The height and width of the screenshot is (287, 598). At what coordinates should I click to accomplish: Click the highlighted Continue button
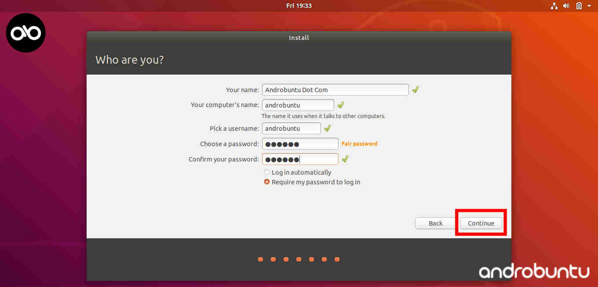[x=481, y=223]
